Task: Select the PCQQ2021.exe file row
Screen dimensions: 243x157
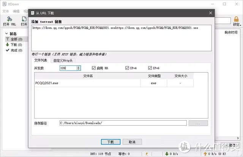Action: [114, 83]
